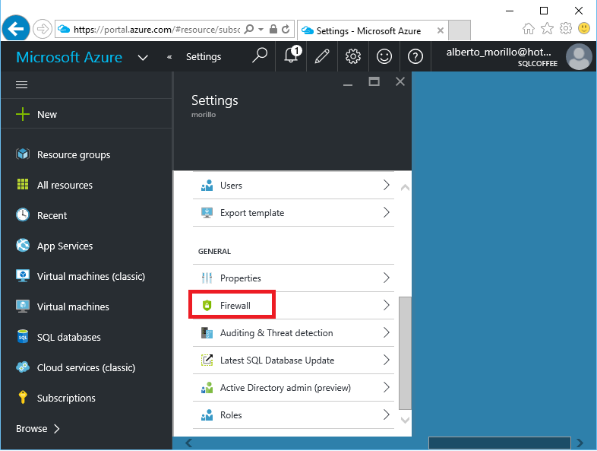
Task: Click the browser forward arrow button
Action: [42, 29]
